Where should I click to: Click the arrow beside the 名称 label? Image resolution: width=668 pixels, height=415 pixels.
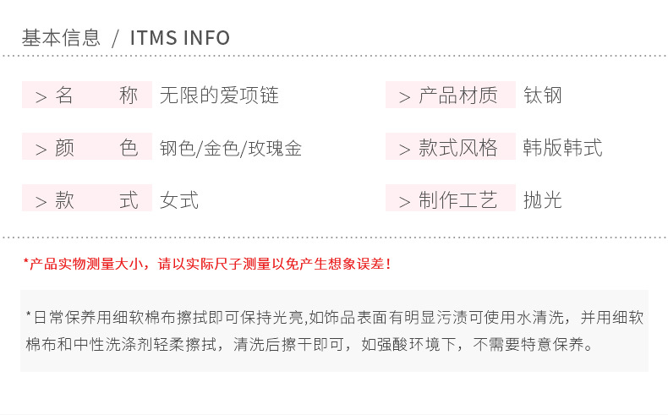point(41,96)
